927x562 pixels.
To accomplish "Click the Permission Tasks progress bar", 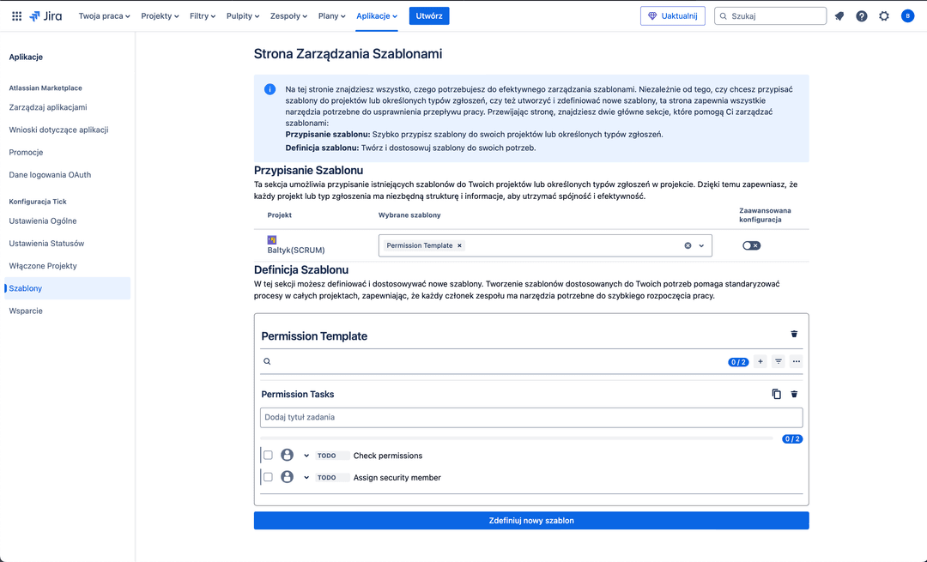I will coord(517,438).
